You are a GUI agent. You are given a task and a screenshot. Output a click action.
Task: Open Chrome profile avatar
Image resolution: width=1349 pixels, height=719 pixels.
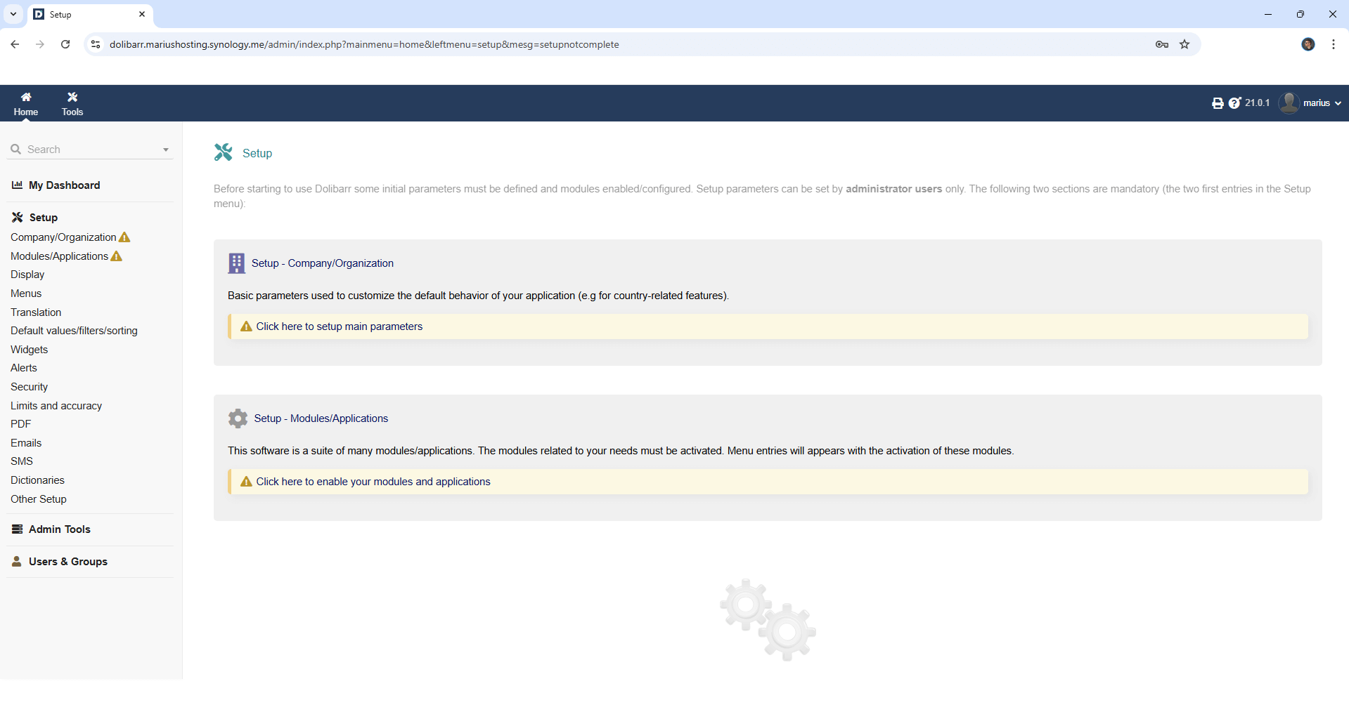[1308, 44]
